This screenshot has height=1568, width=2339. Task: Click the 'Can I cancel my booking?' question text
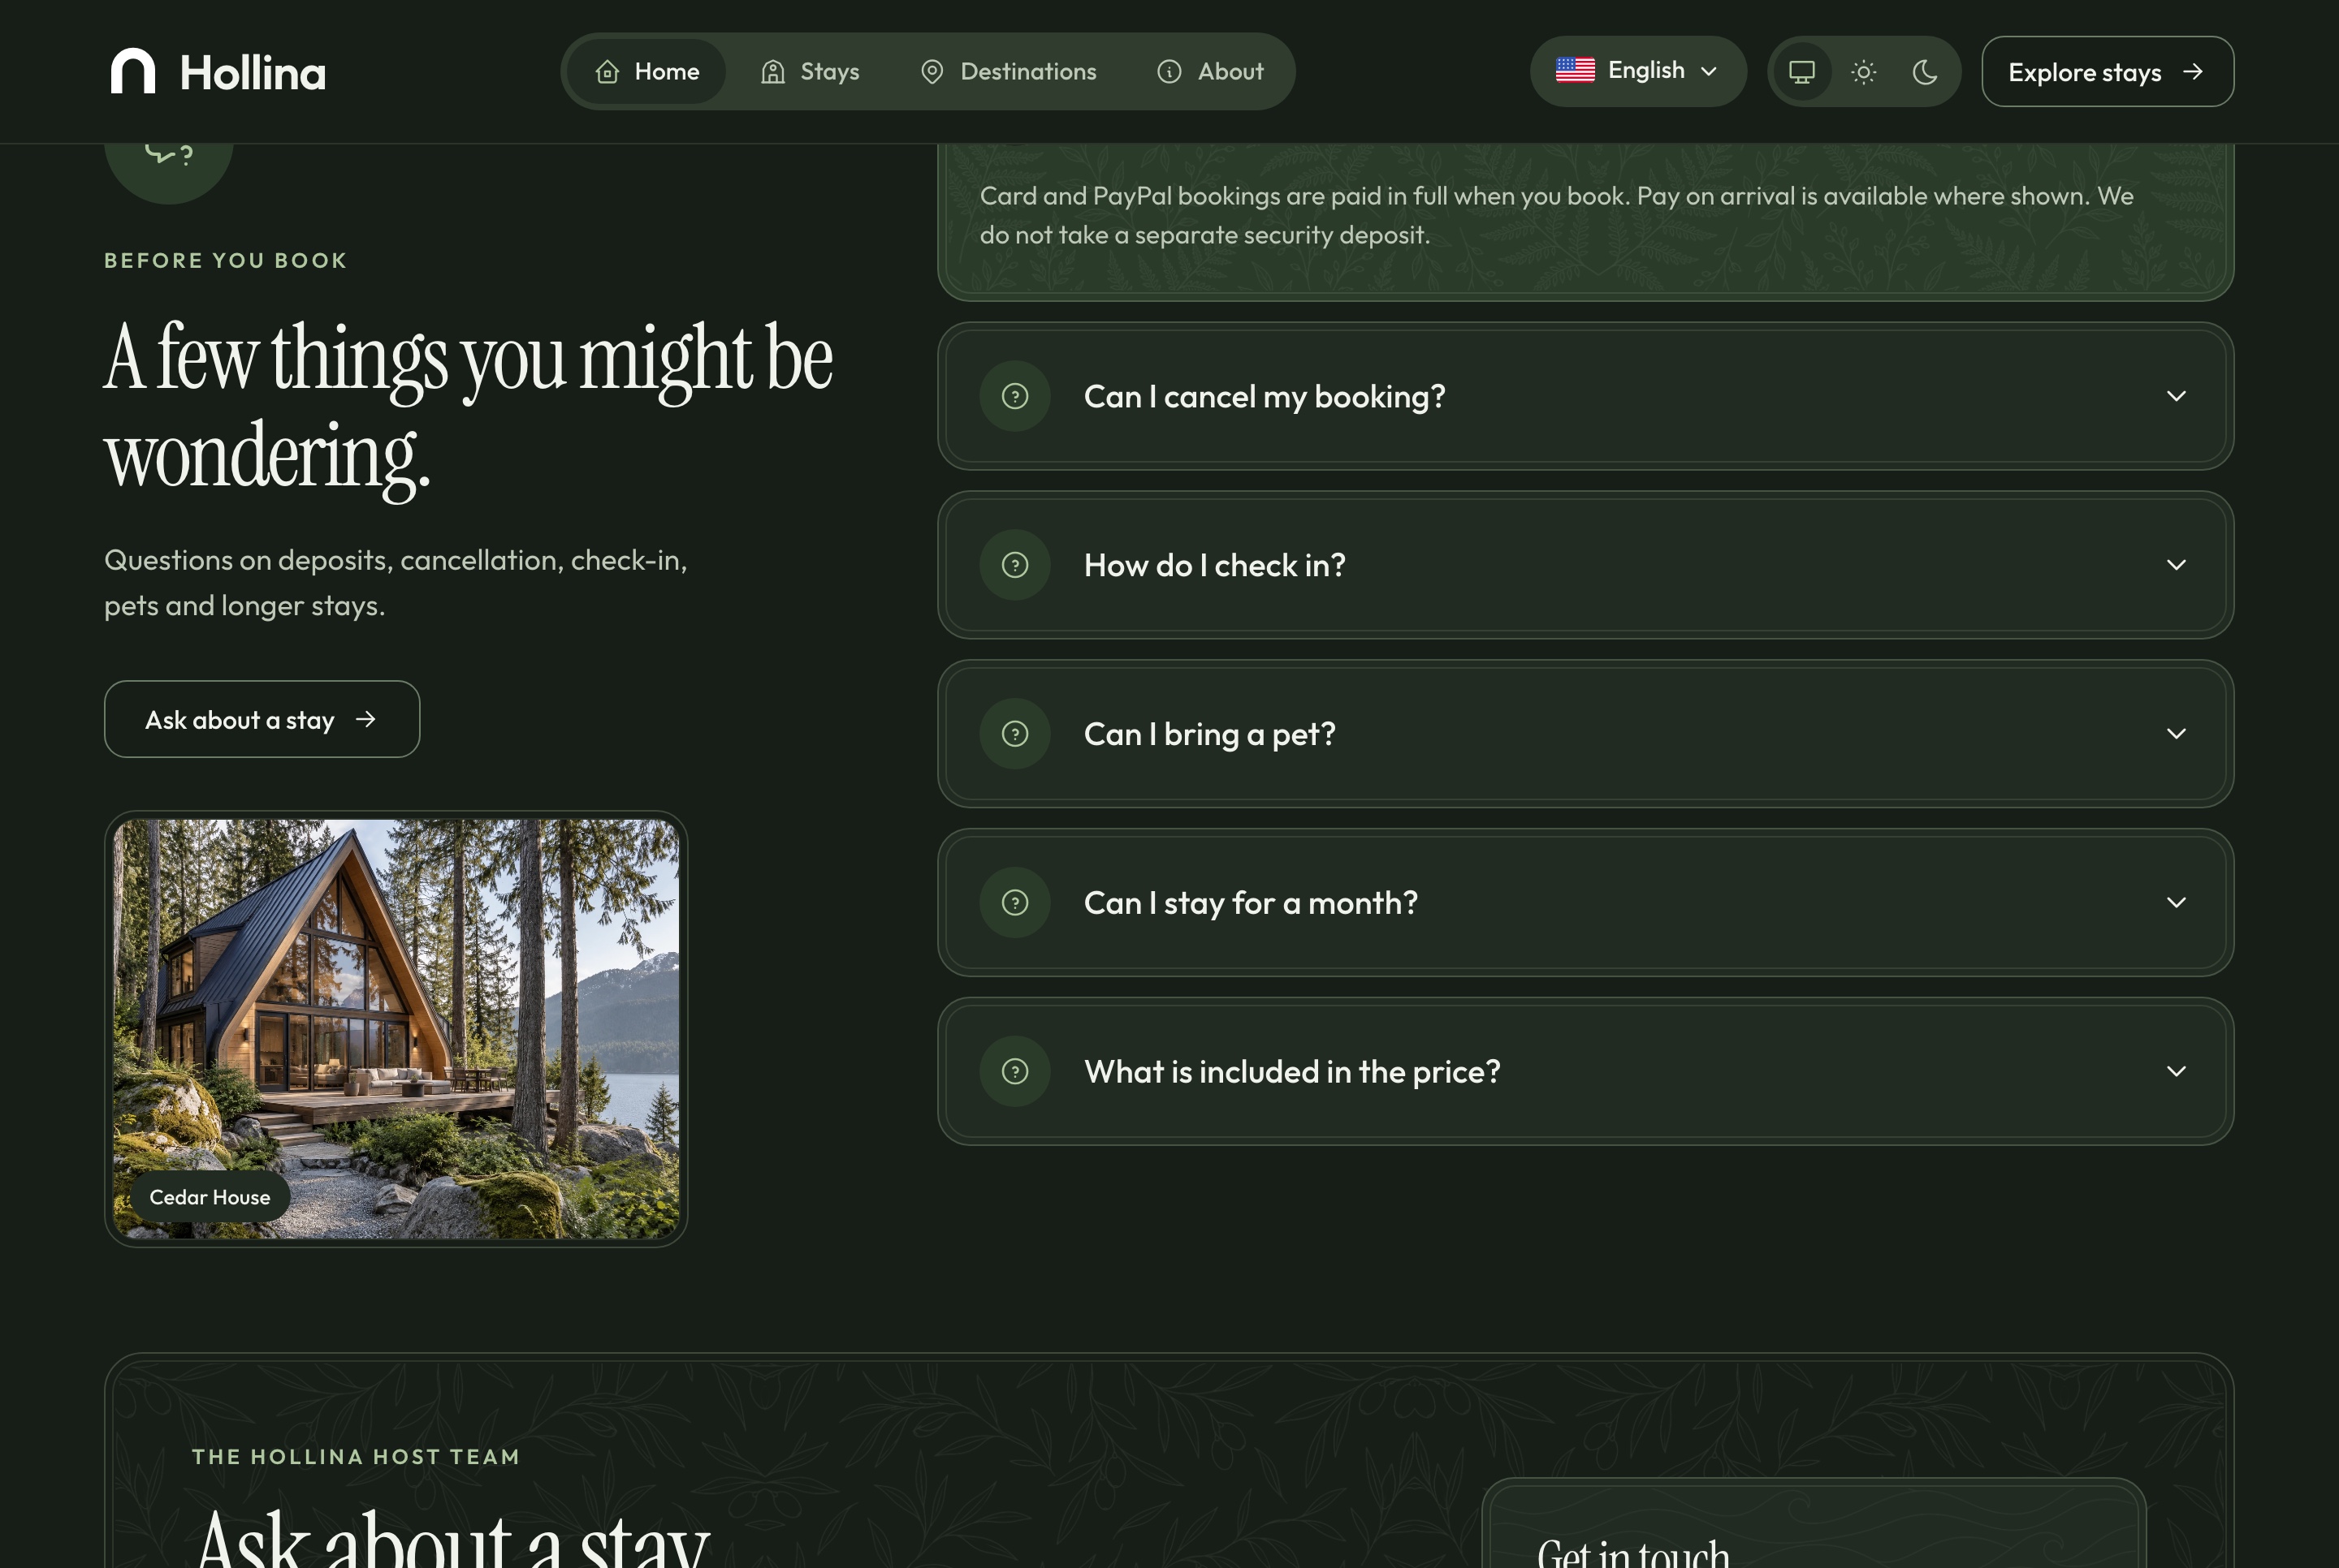(1265, 397)
